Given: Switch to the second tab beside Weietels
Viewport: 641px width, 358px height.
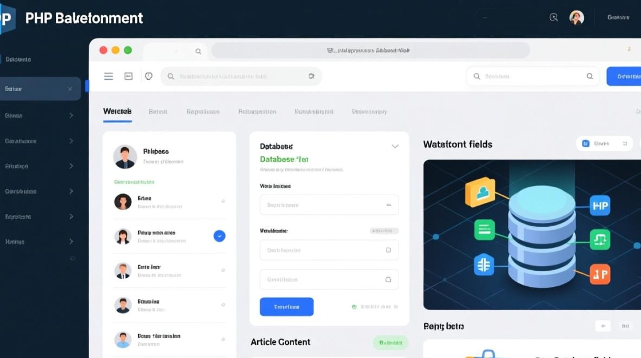Looking at the screenshot, I should click(158, 112).
